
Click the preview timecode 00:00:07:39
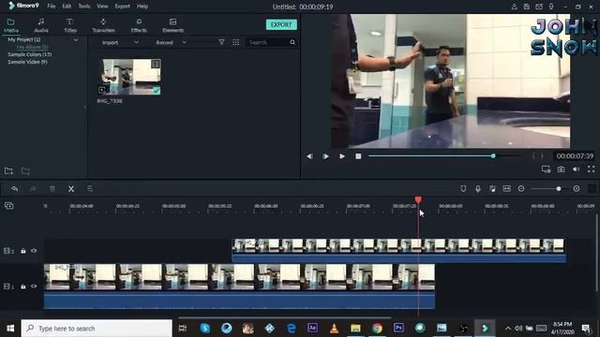(575, 156)
